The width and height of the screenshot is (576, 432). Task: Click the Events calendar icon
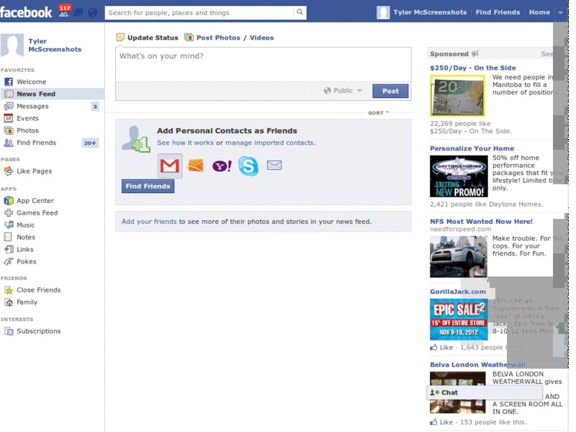(x=9, y=118)
